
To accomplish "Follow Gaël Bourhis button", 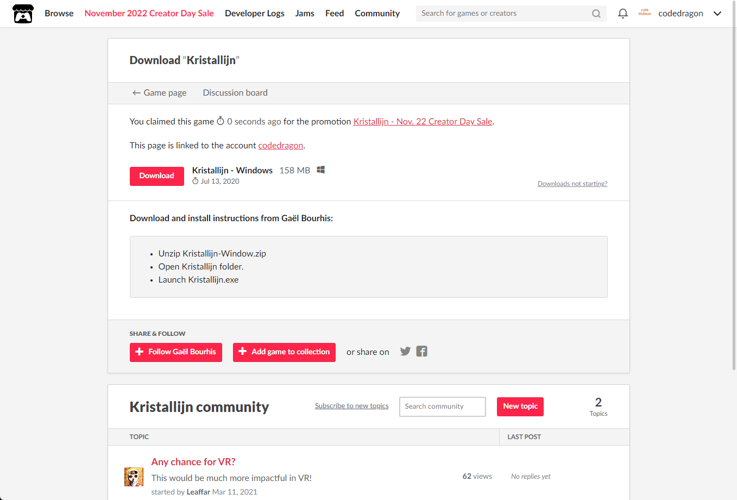I will pyautogui.click(x=176, y=352).
